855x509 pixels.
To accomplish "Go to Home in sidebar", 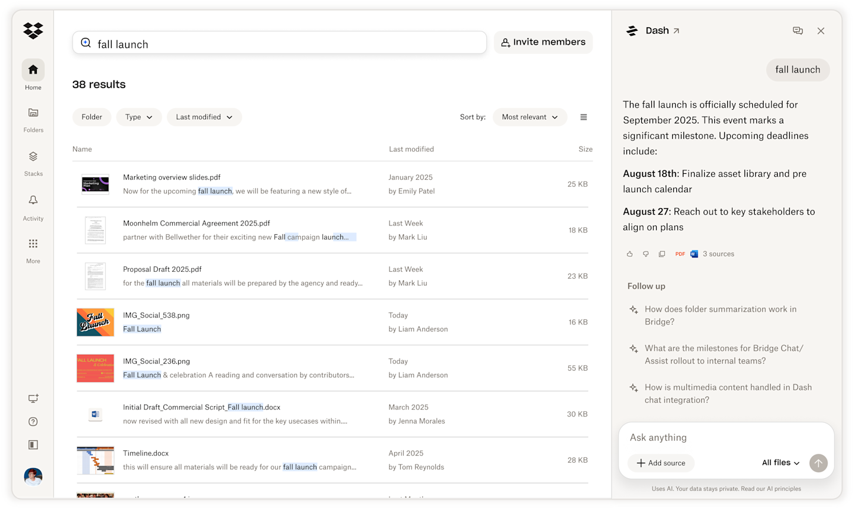I will point(33,76).
